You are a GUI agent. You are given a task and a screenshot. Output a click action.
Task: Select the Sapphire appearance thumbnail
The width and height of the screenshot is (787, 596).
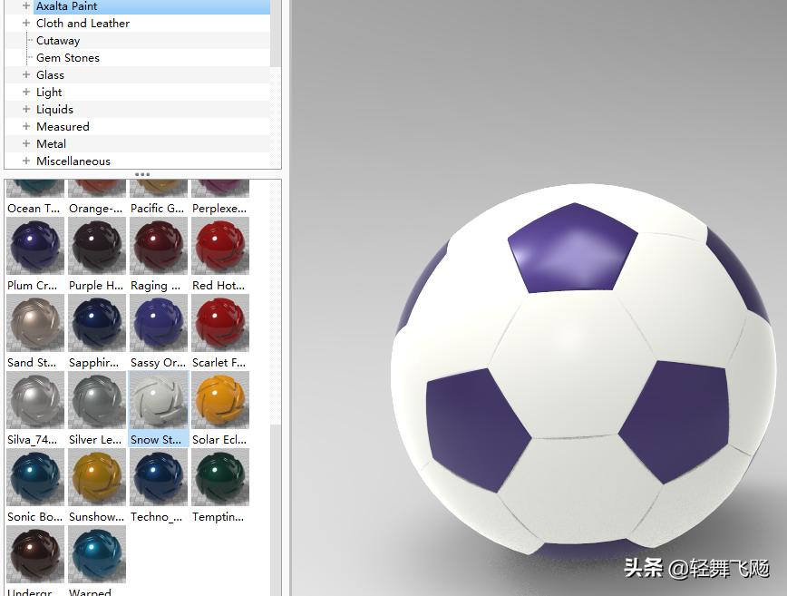pyautogui.click(x=97, y=322)
